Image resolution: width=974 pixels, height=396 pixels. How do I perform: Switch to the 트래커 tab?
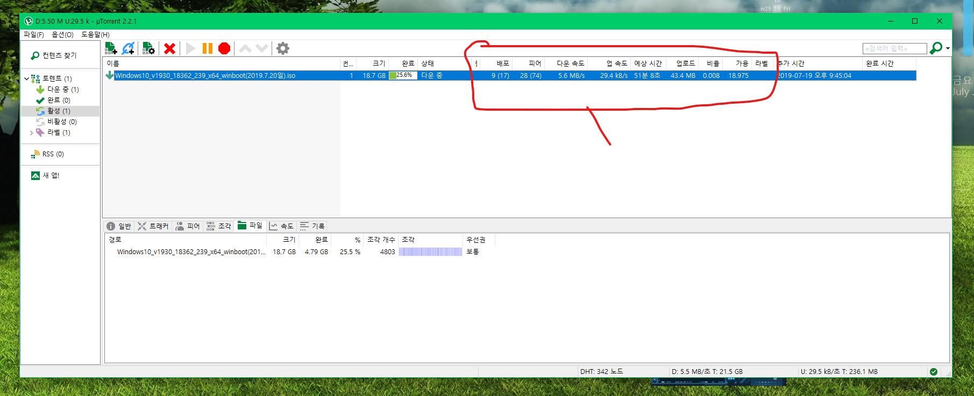153,226
